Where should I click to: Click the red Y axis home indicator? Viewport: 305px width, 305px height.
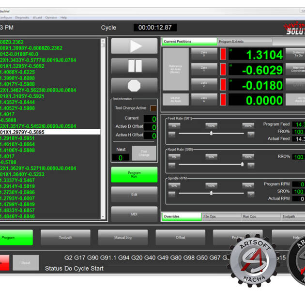(223, 70)
